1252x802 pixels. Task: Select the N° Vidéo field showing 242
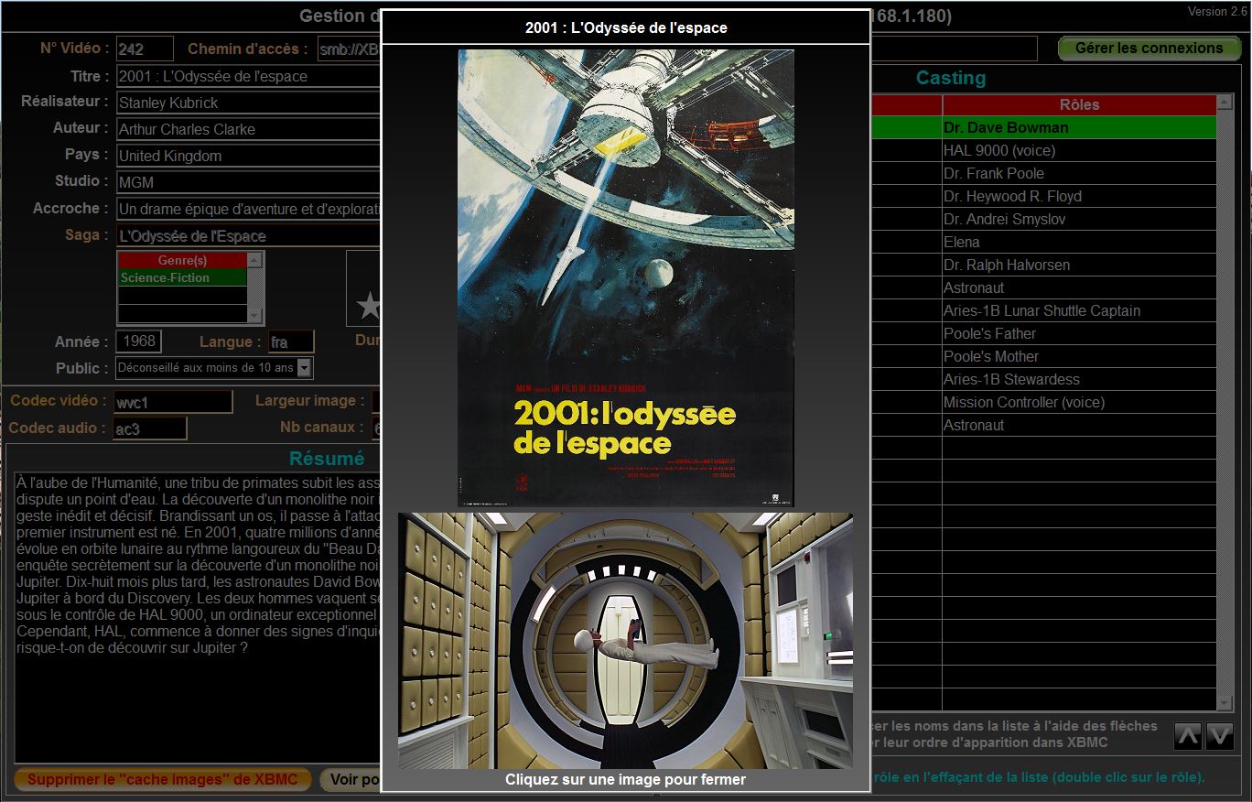[x=145, y=49]
